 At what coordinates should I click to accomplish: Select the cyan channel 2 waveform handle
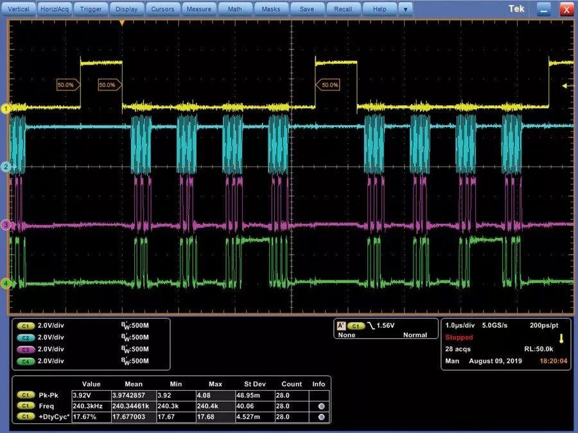[6, 167]
